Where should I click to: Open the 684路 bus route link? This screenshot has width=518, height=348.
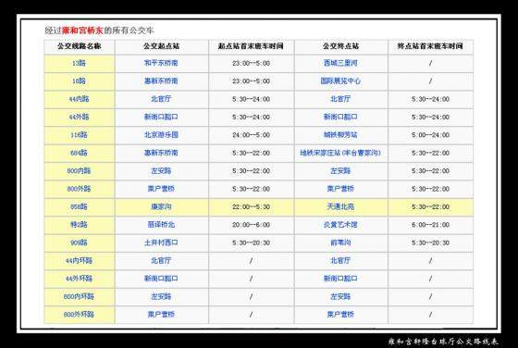coord(79,153)
